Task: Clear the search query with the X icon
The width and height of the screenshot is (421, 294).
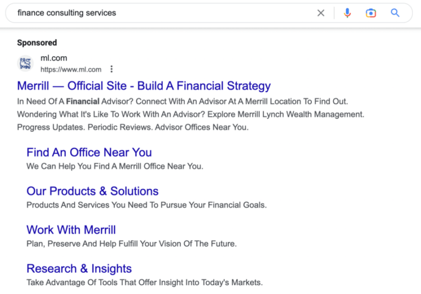Action: (x=321, y=13)
